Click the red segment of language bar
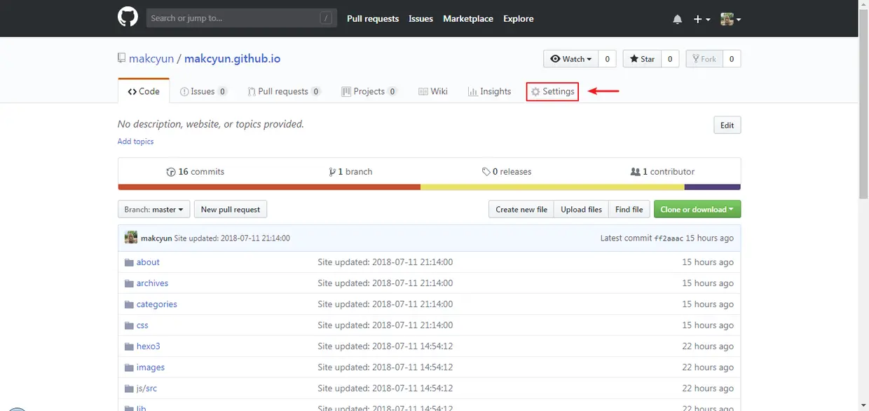The image size is (869, 411). coord(269,187)
